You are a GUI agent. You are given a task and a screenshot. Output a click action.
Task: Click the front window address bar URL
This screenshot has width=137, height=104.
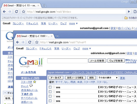click(63, 42)
